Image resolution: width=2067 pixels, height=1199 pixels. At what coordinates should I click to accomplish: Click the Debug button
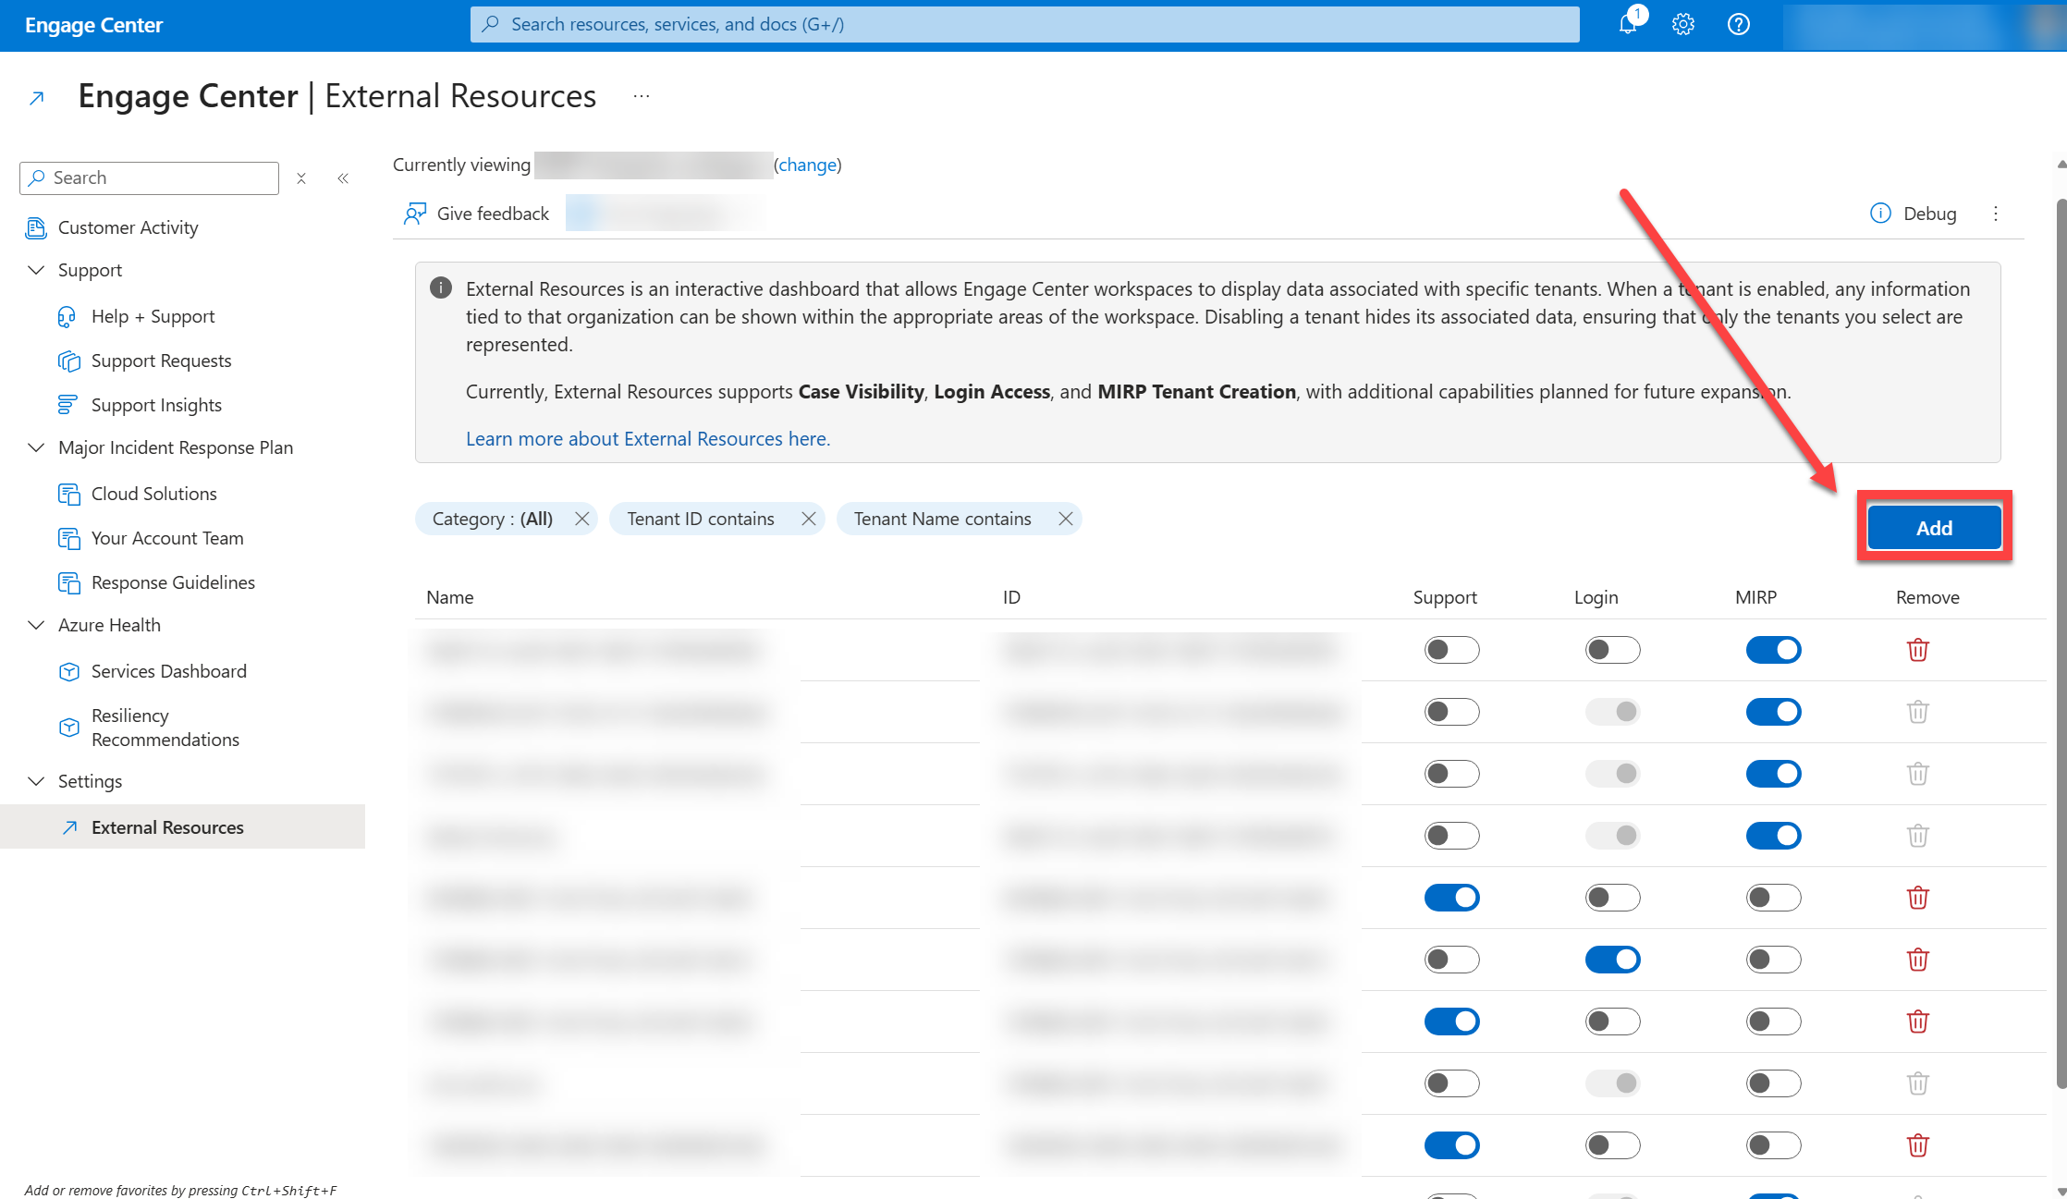tap(1914, 214)
